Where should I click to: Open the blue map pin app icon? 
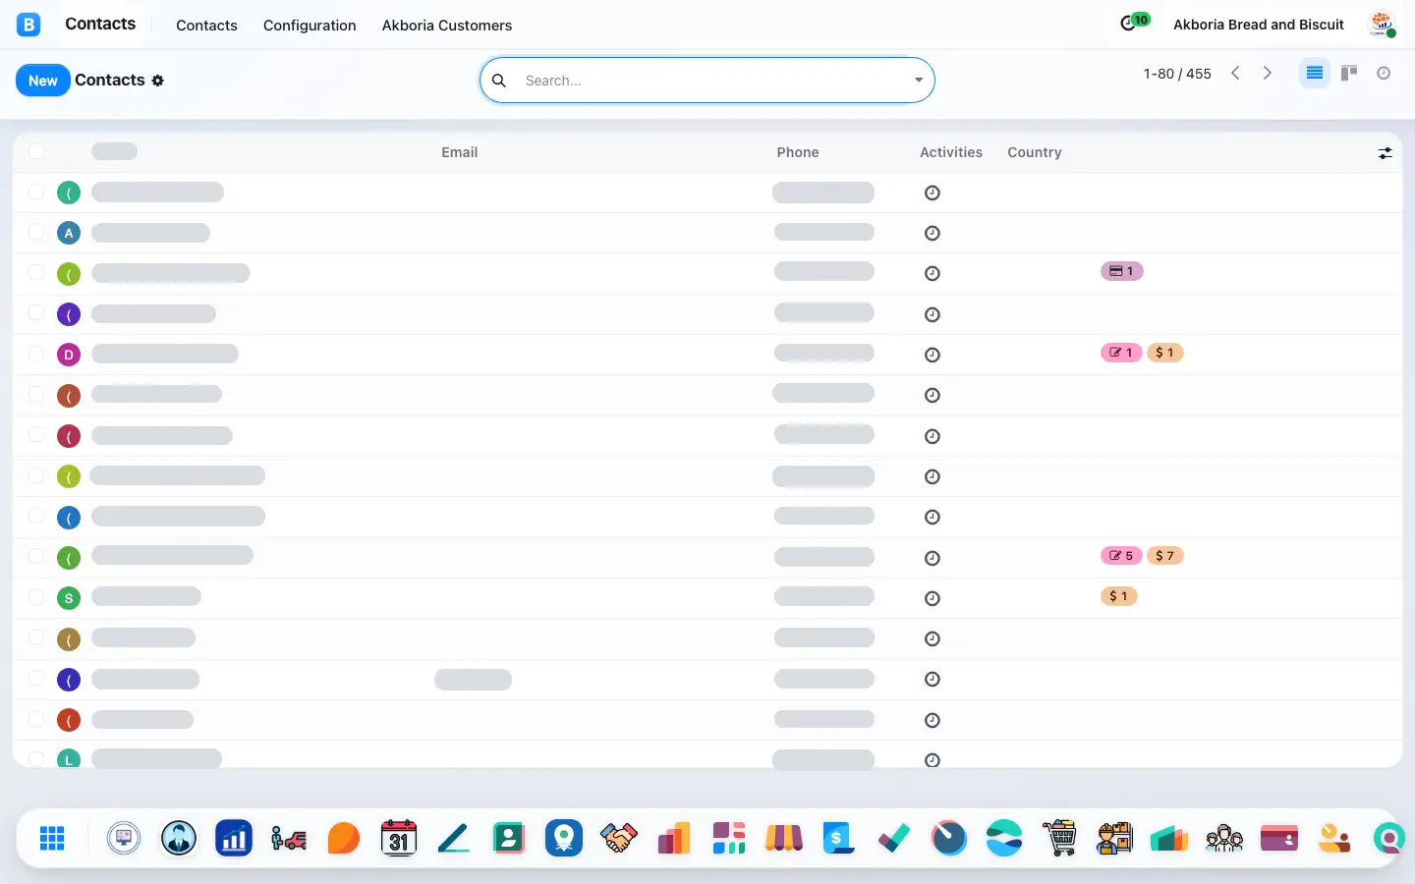coord(564,839)
